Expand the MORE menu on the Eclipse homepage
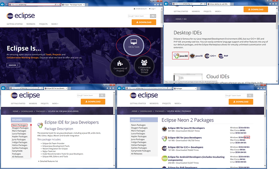The image size is (279, 169). pyautogui.click(x=55, y=24)
